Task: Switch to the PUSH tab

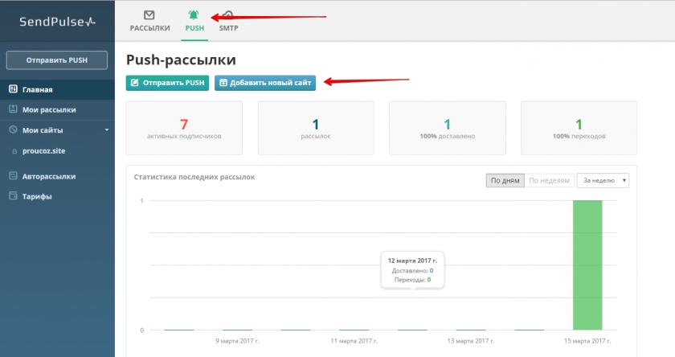Action: point(194,21)
